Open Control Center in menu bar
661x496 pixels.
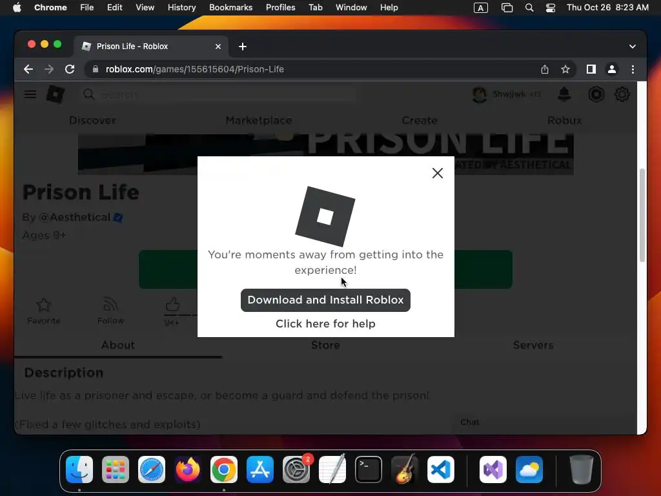[x=550, y=8]
